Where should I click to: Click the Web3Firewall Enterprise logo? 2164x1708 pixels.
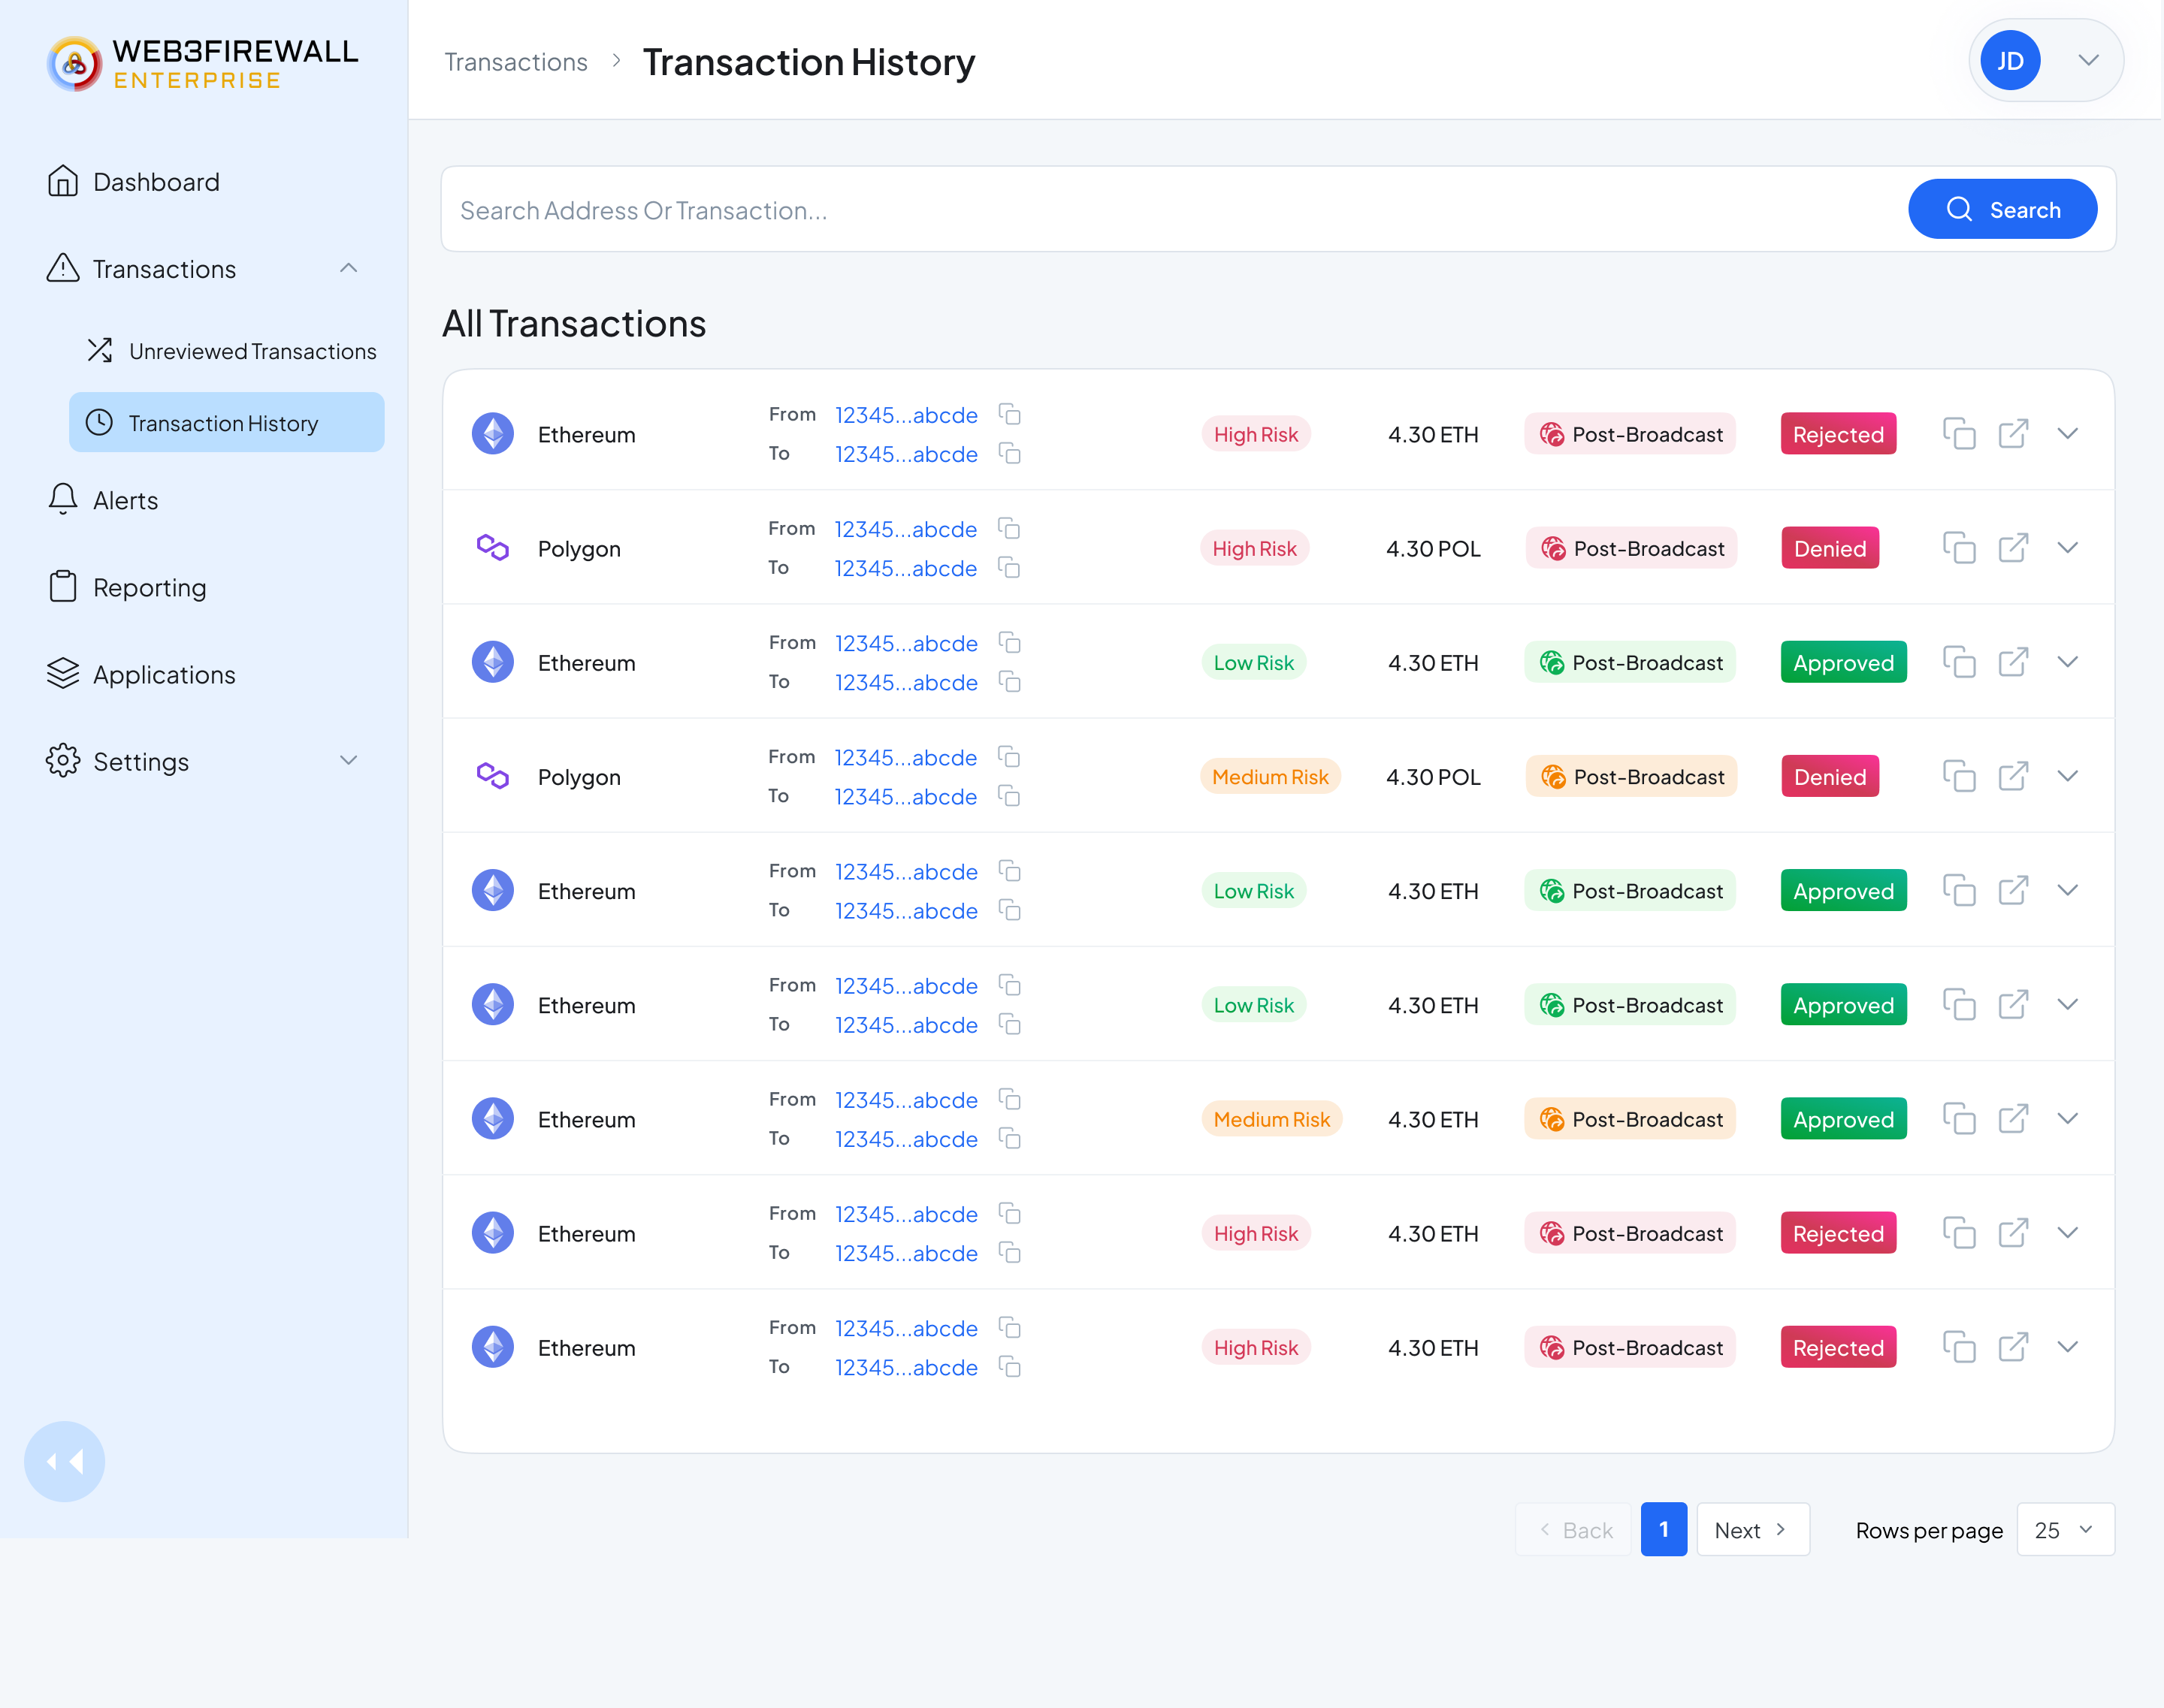(203, 64)
